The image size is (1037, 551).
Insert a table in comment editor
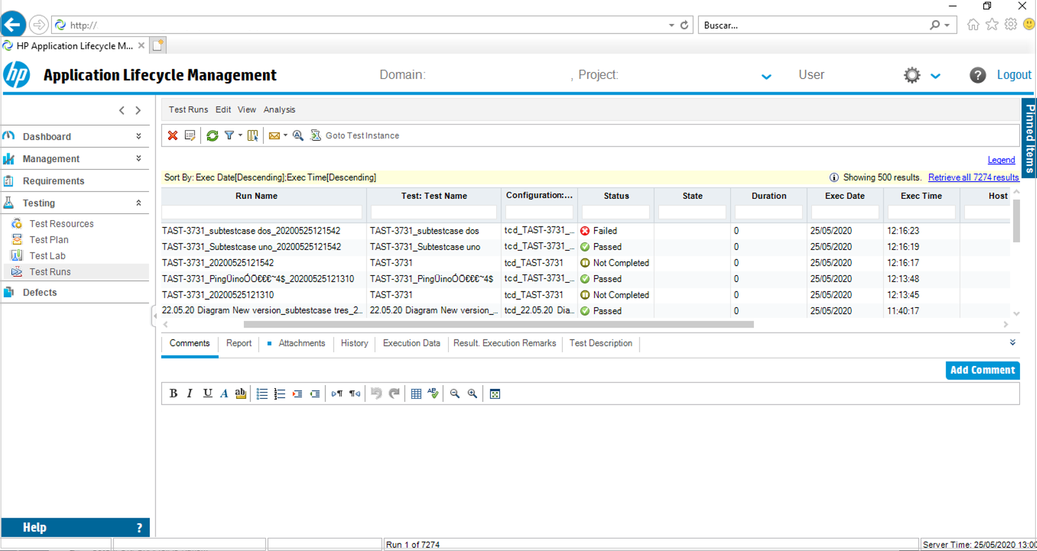pyautogui.click(x=416, y=394)
